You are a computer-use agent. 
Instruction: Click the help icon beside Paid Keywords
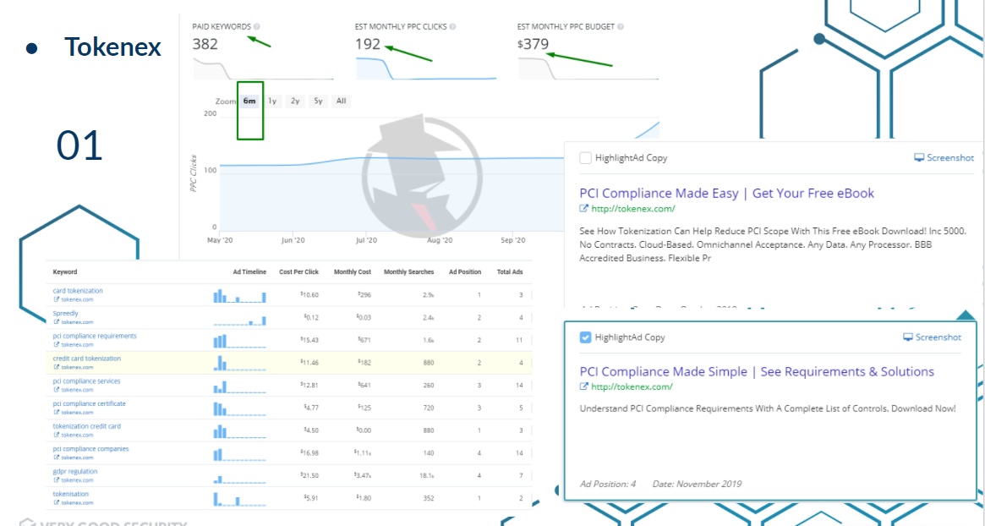(x=256, y=27)
